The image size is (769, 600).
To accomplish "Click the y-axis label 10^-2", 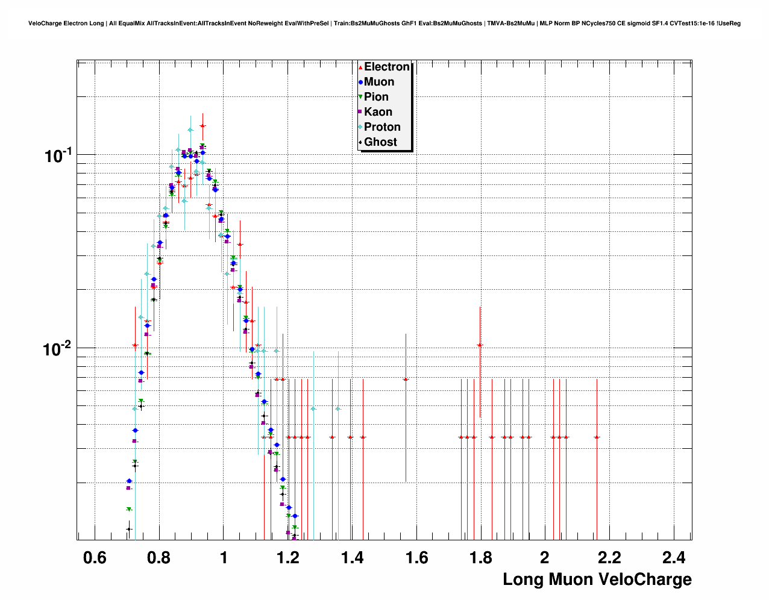I will coord(58,348).
